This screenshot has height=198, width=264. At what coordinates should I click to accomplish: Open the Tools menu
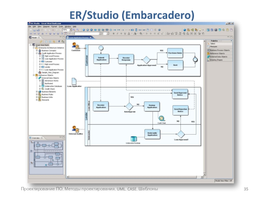pos(61,27)
